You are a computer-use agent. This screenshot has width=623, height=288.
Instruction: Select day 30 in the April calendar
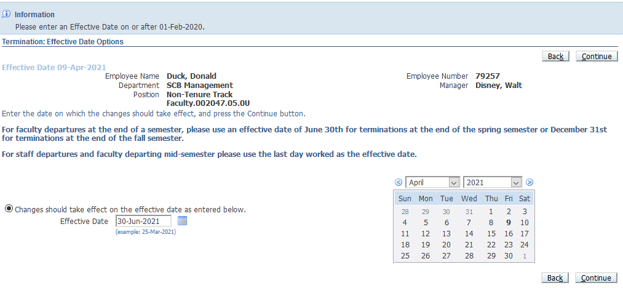(x=509, y=255)
